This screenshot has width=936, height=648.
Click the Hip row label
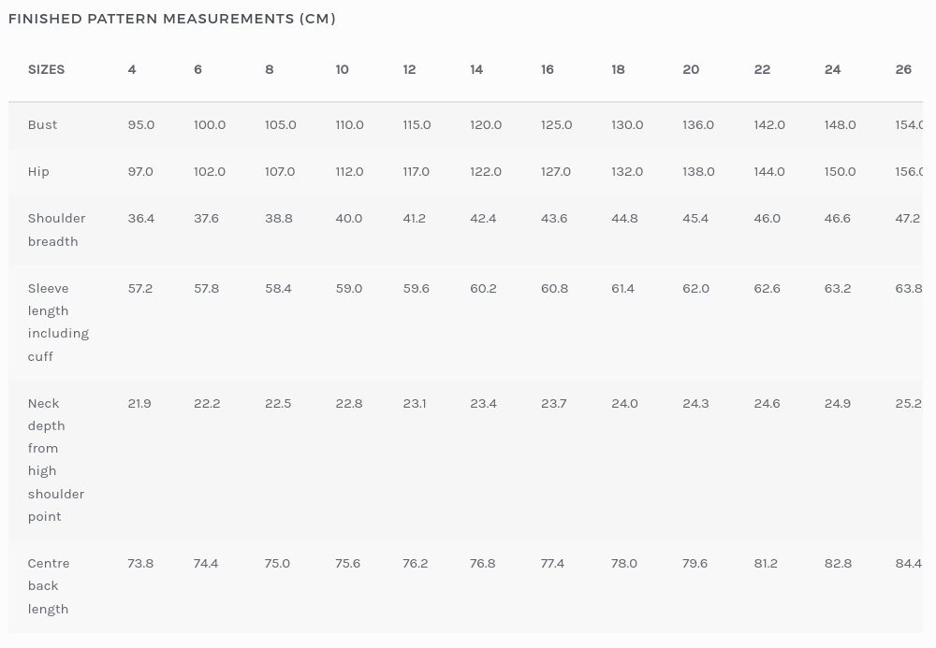[x=38, y=171]
